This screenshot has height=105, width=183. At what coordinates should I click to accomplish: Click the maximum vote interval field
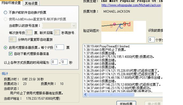tap(64, 62)
